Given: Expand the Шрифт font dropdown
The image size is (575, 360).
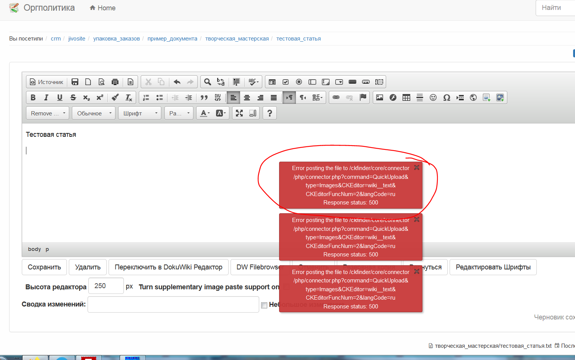Looking at the screenshot, I should pyautogui.click(x=140, y=113).
